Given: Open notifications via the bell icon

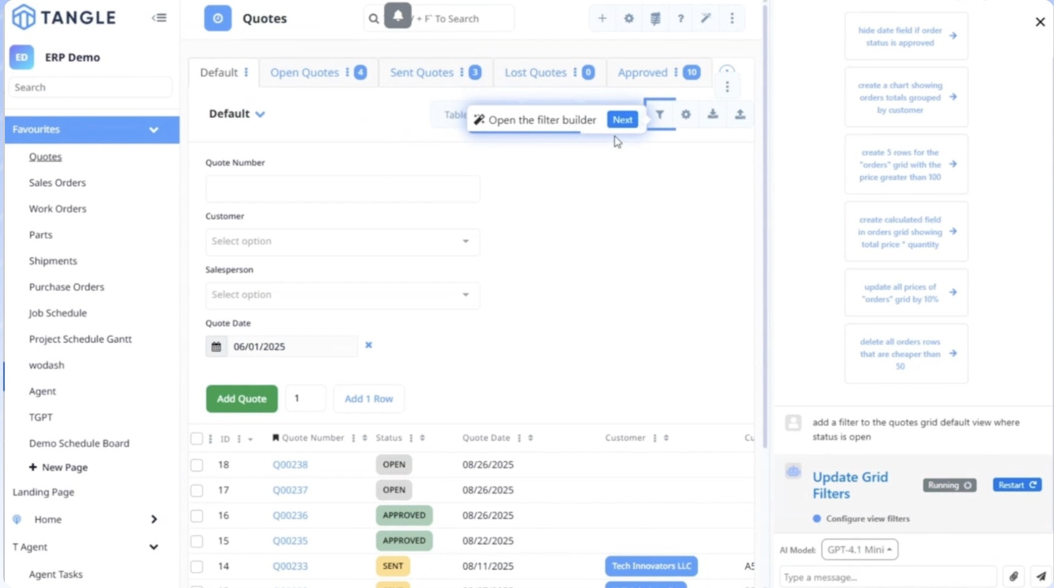Looking at the screenshot, I should click(398, 15).
